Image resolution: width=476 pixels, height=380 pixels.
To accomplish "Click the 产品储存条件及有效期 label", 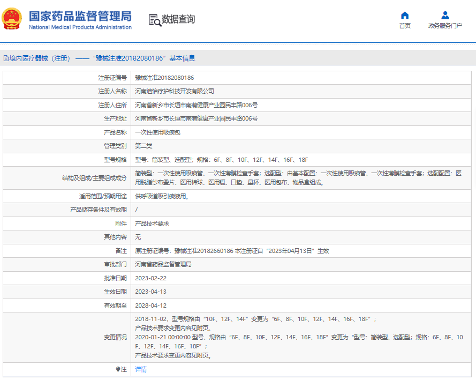I will tap(99, 210).
